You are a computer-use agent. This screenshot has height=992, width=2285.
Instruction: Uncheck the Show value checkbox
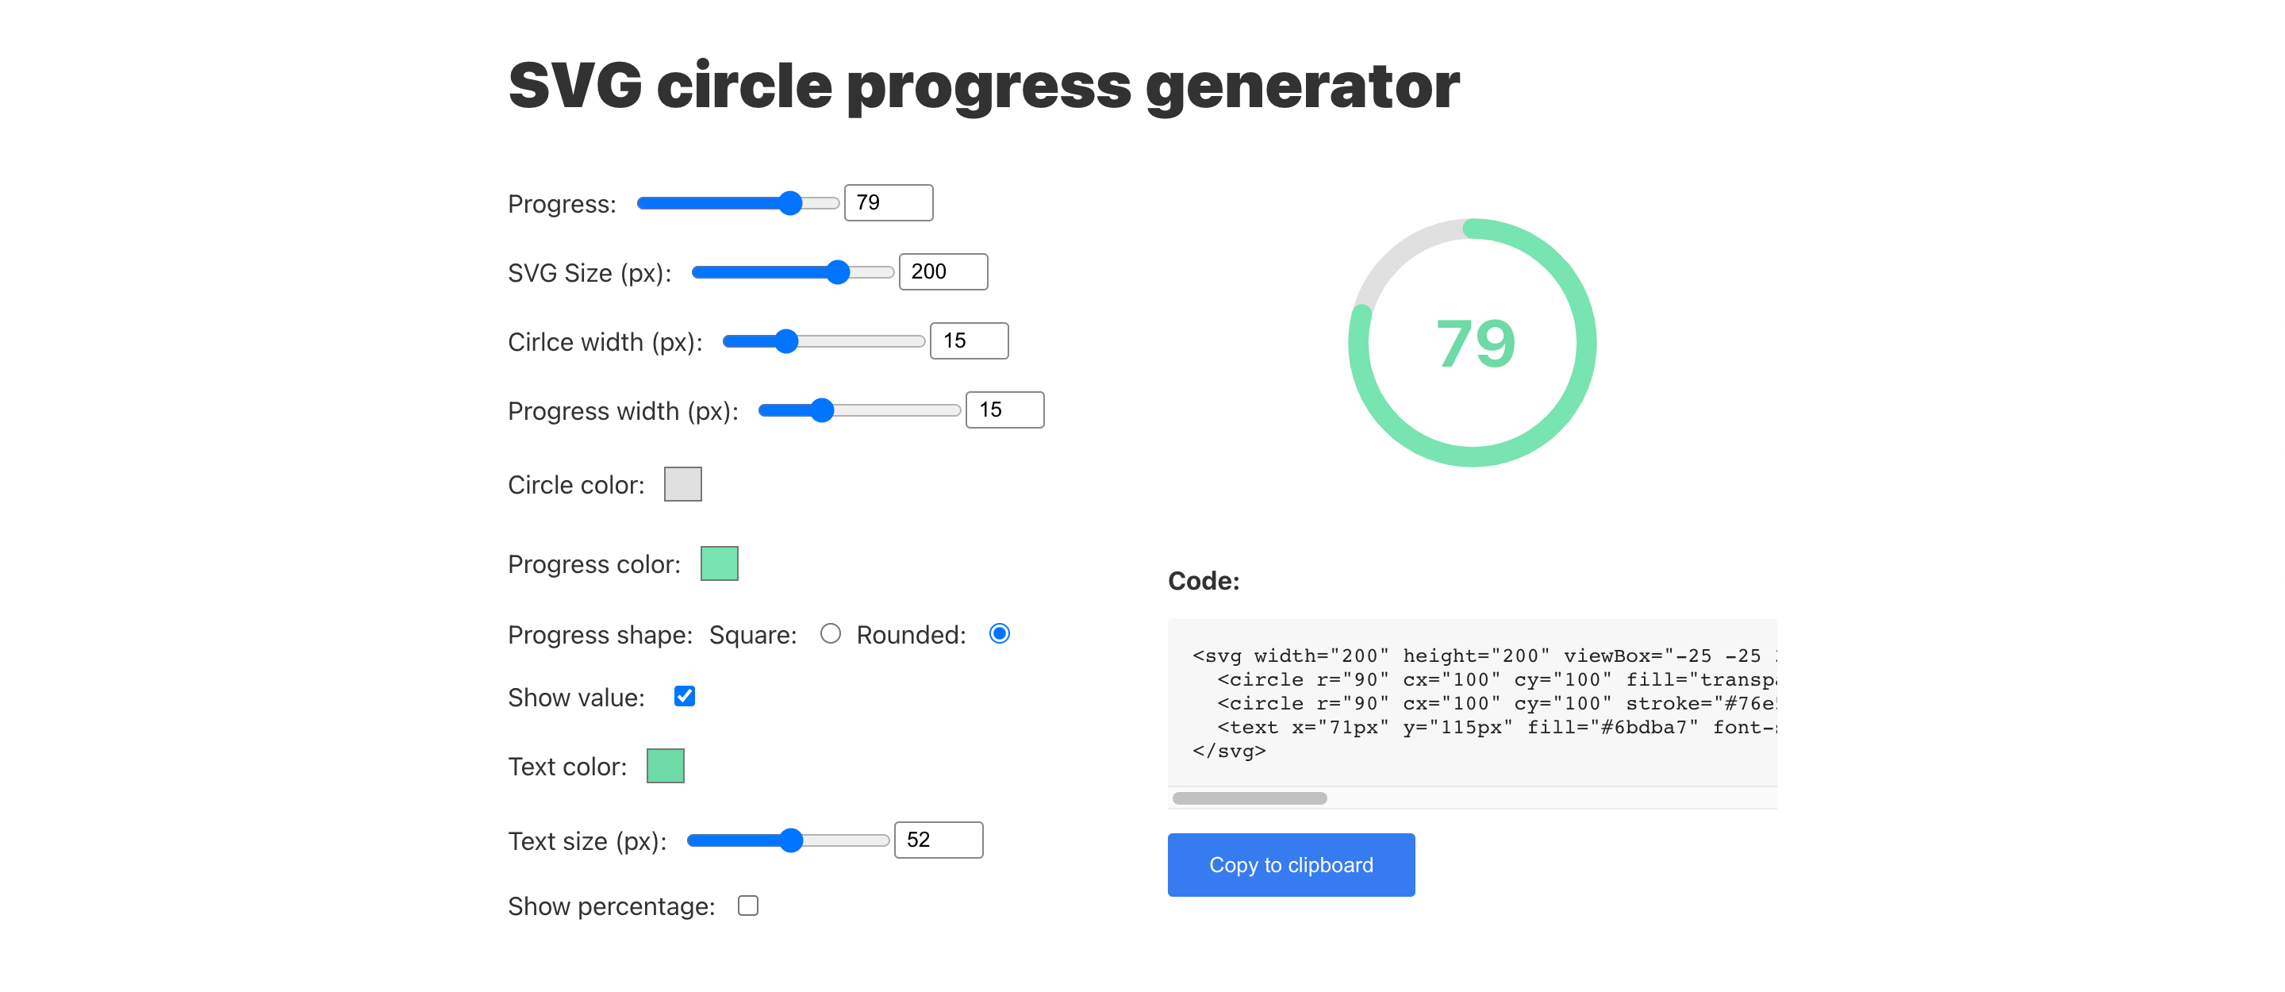pyautogui.click(x=684, y=697)
